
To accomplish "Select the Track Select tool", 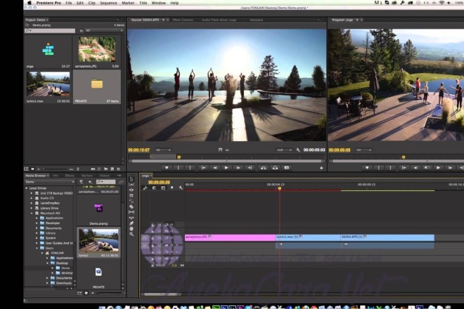I will tap(131, 185).
